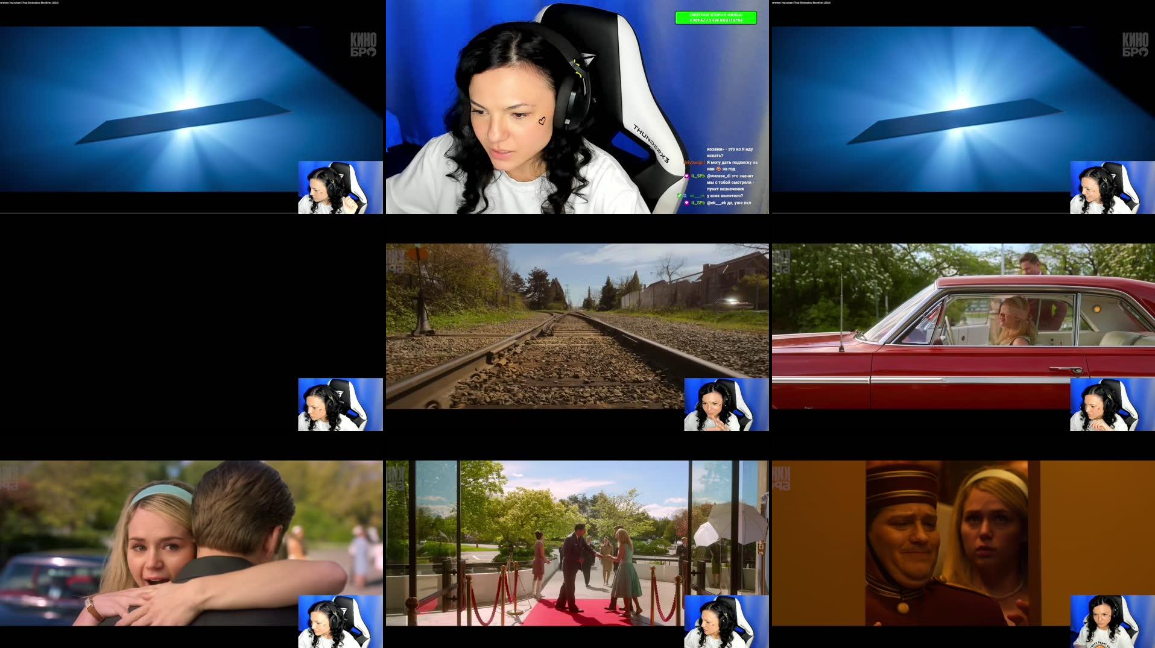Open the bellhop elevator video frame

click(x=963, y=543)
